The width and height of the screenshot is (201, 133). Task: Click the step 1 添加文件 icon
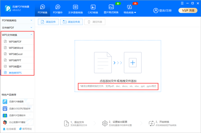[66, 123]
